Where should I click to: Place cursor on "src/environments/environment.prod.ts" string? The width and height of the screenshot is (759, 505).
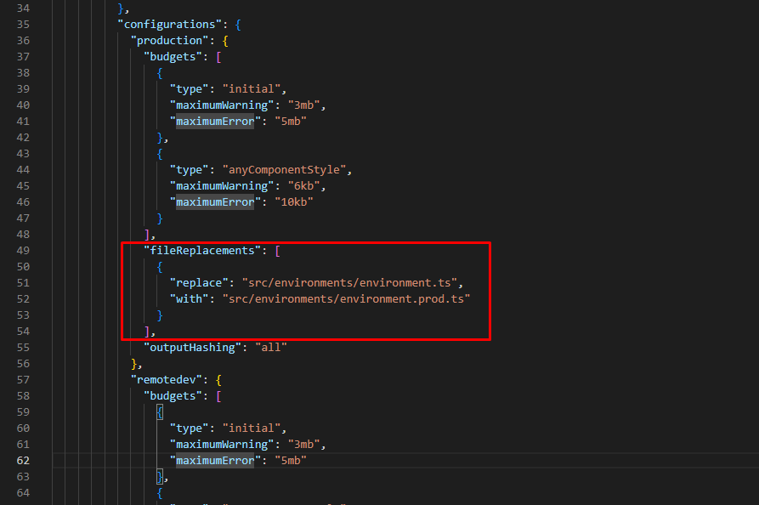346,298
